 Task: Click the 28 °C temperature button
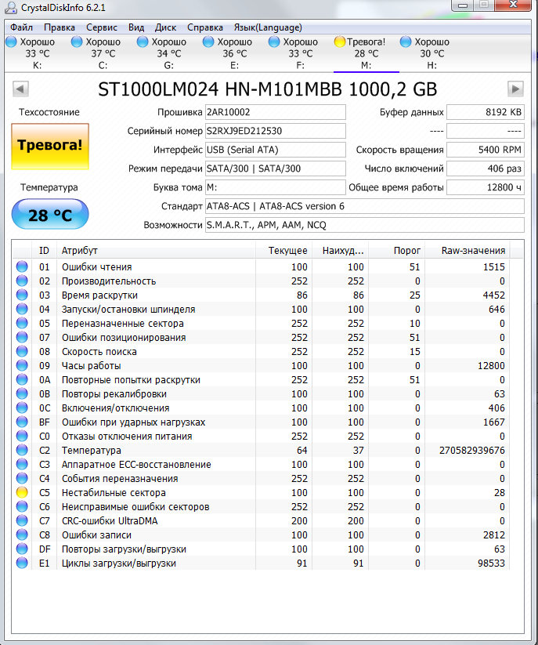pos(50,214)
